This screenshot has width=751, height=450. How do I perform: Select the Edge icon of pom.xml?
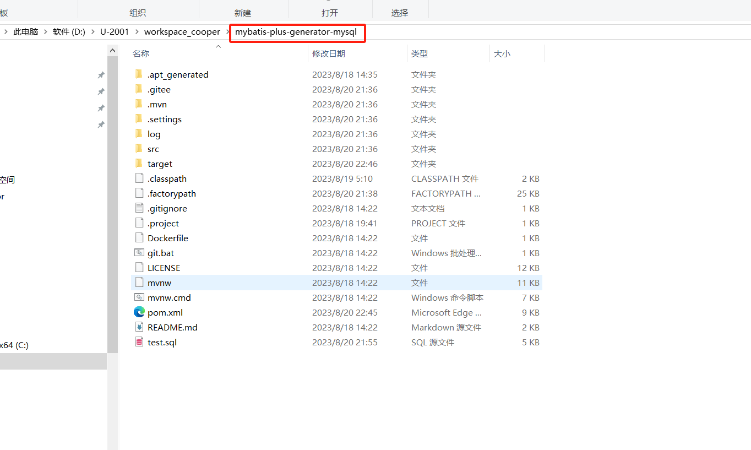pyautogui.click(x=139, y=312)
